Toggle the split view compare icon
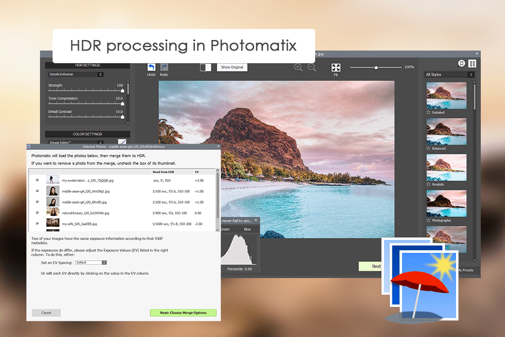 (206, 67)
